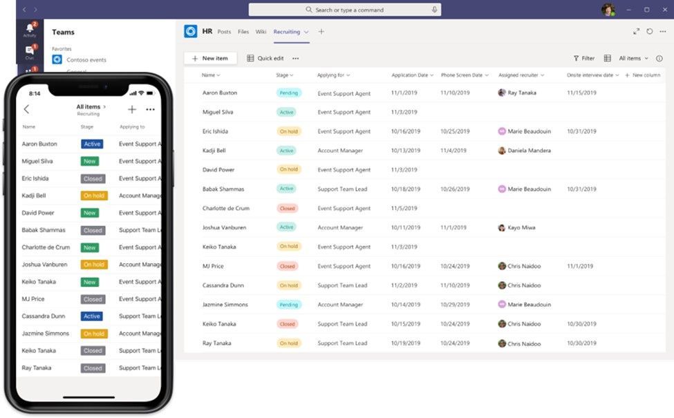Switch to the Files tab
The image size is (674, 418).
coord(243,32)
